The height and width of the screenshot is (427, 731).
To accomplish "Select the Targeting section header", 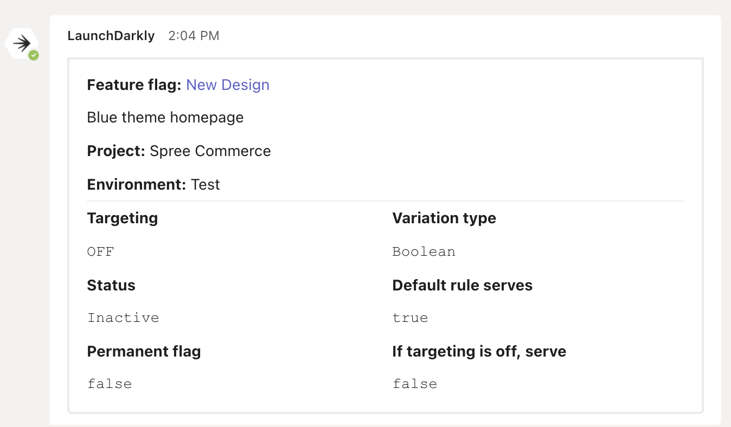I will tap(122, 218).
